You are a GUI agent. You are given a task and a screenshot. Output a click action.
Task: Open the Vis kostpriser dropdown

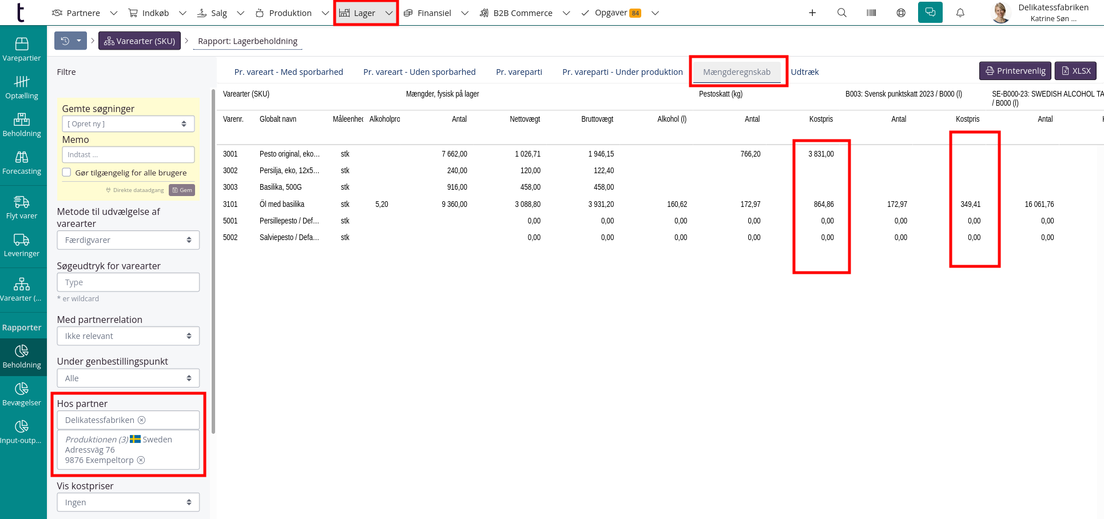(x=128, y=502)
